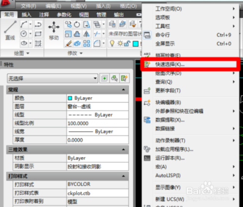Toggle the layer freeze sun icon

click(120, 43)
